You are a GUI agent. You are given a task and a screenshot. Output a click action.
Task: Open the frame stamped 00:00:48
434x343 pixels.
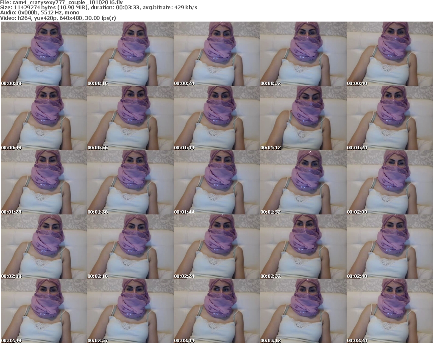tap(44, 118)
